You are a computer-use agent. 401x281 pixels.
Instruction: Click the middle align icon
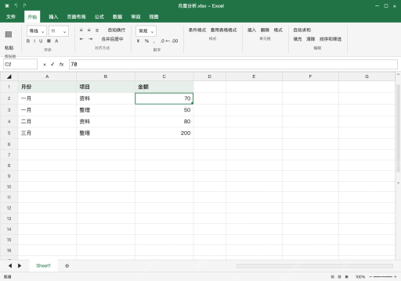tap(89, 30)
